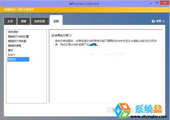Viewport: 170px width, 120px height.
Task: Close the Windows Defender window
Action: tap(165, 3)
